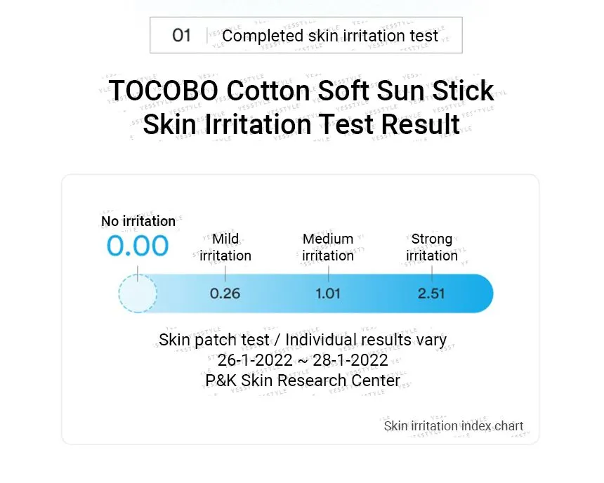Click "Skin patch test / Individual results vary"

303,340
